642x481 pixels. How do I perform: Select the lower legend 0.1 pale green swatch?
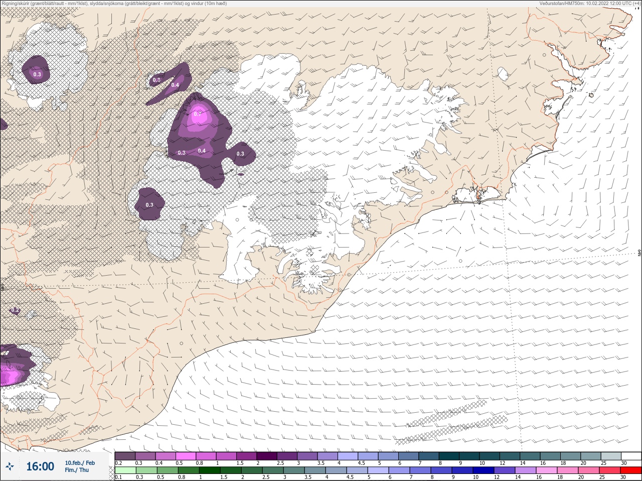point(125,470)
